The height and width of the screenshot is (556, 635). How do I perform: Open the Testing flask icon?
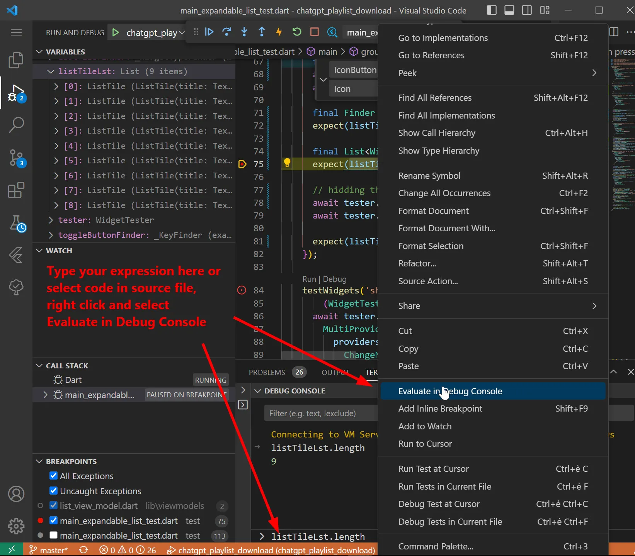[17, 224]
